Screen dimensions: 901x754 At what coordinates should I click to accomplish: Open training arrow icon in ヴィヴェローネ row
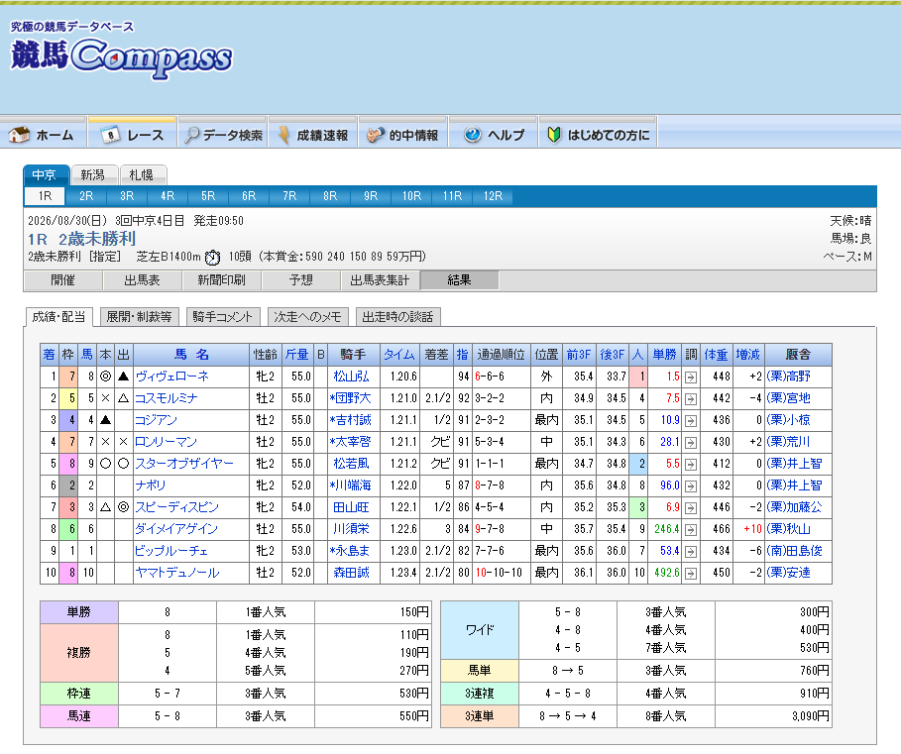691,377
